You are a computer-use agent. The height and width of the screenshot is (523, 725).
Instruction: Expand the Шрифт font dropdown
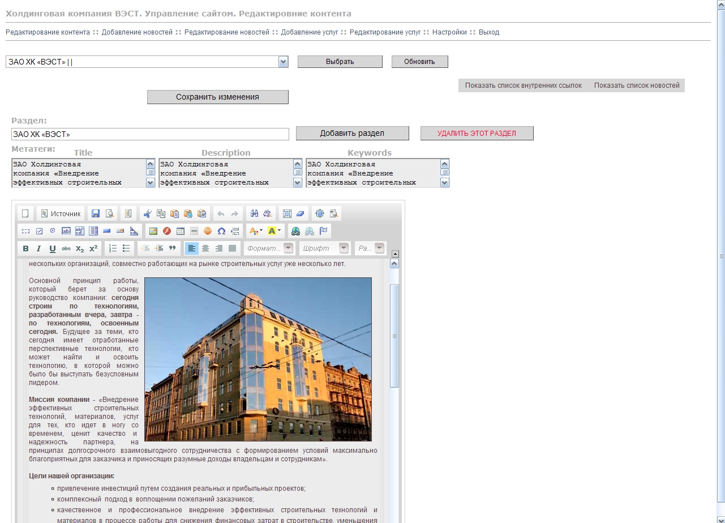tap(344, 248)
